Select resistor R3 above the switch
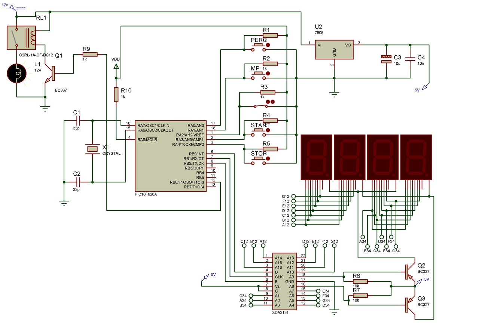The width and height of the screenshot is (479, 336). point(268,92)
